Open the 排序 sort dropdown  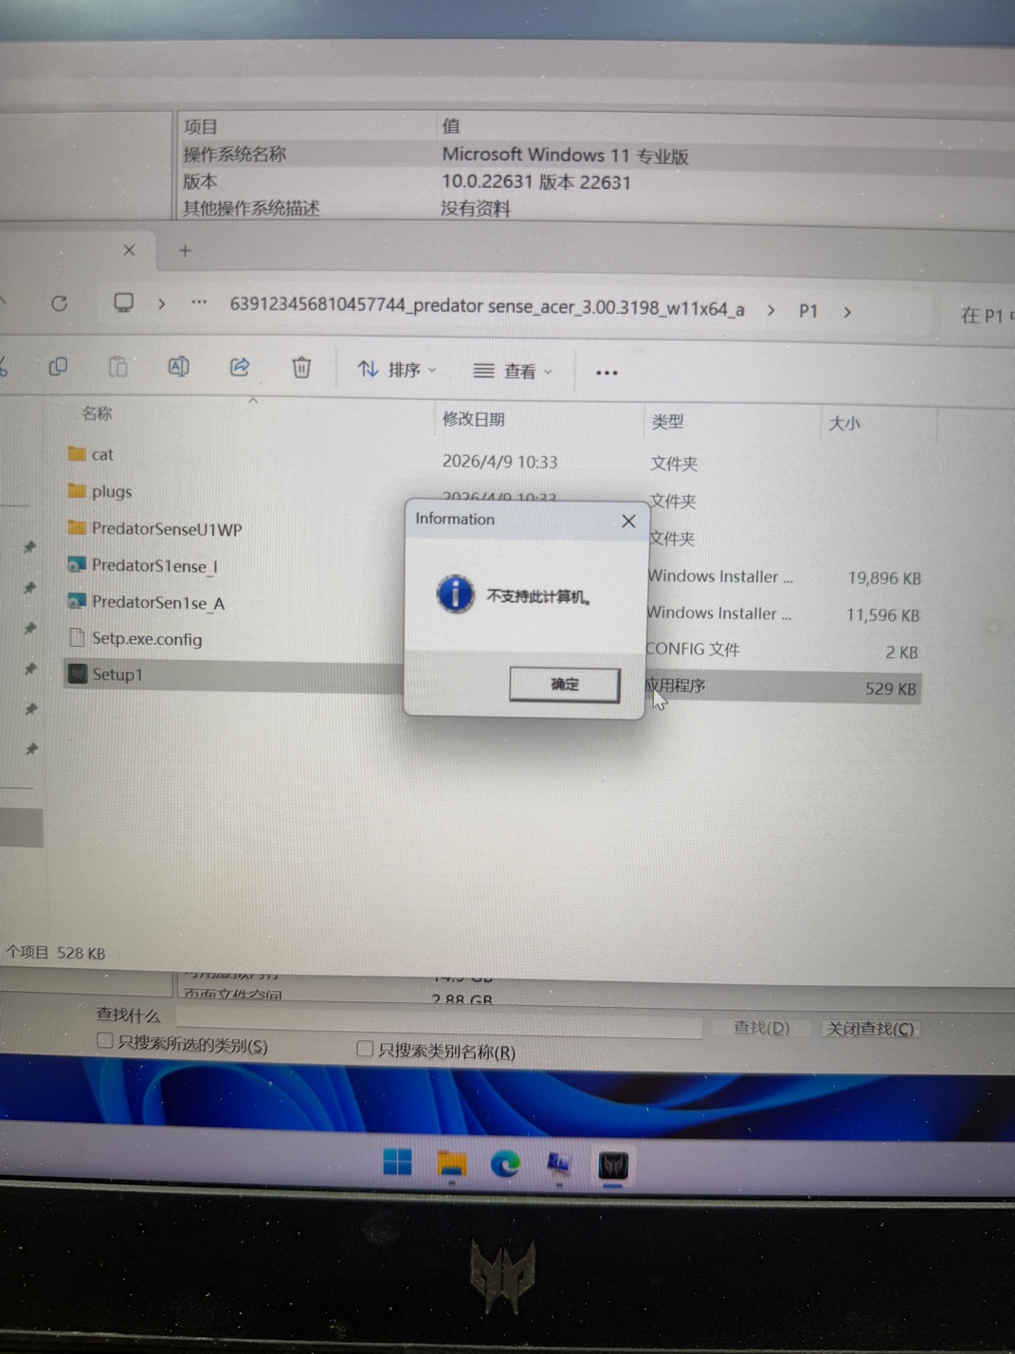point(397,370)
